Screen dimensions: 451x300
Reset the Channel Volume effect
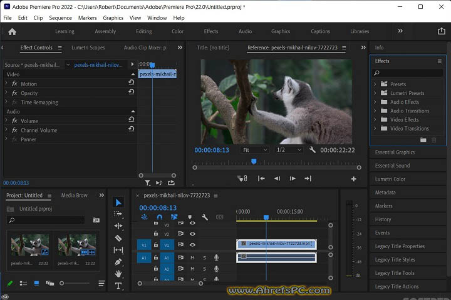click(132, 129)
